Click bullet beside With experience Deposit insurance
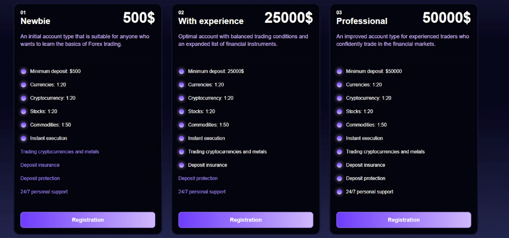 pyautogui.click(x=182, y=165)
